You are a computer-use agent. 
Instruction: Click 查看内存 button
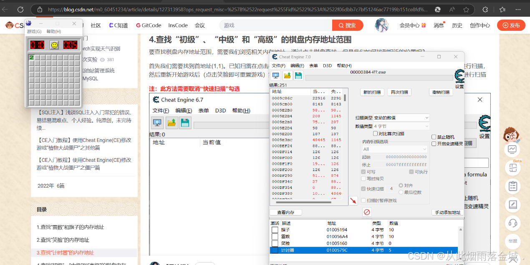(x=286, y=212)
